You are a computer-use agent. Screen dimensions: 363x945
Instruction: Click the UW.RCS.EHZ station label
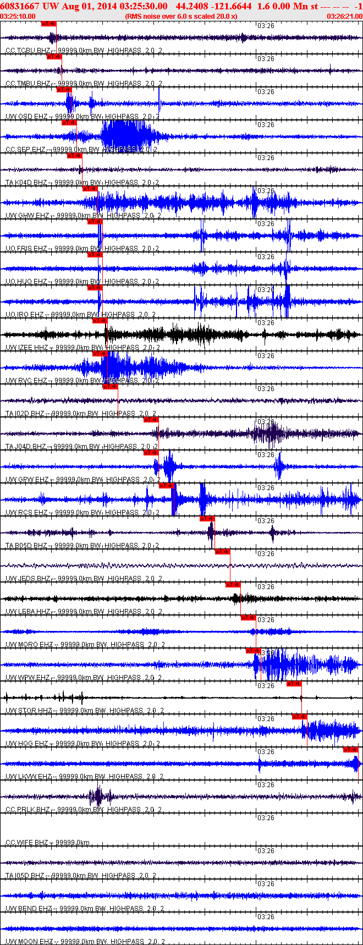[x=26, y=513]
